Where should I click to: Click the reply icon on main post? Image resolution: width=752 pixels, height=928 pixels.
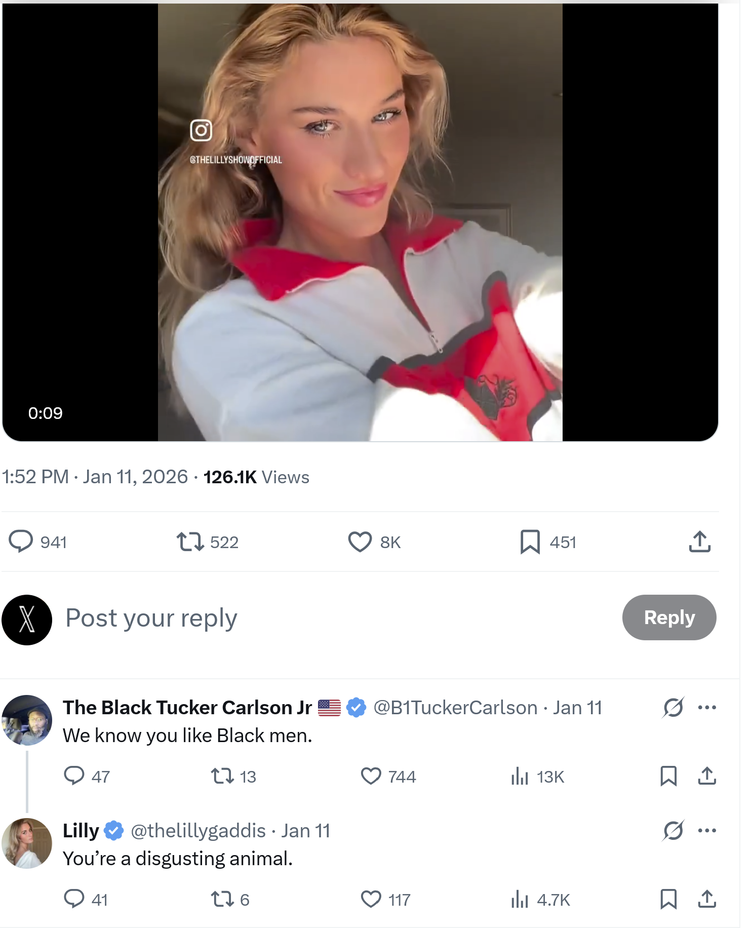[21, 542]
